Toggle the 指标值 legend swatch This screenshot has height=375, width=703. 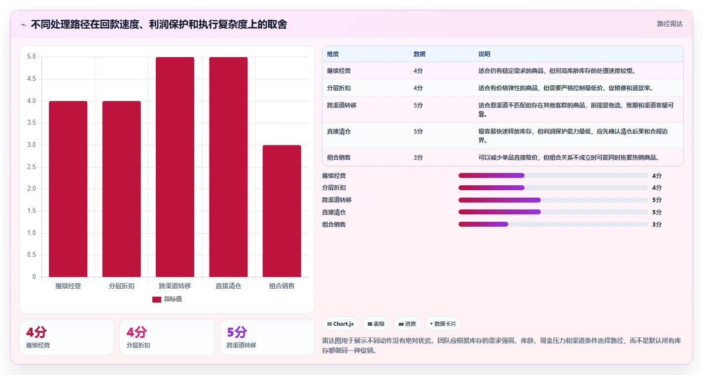click(x=157, y=299)
